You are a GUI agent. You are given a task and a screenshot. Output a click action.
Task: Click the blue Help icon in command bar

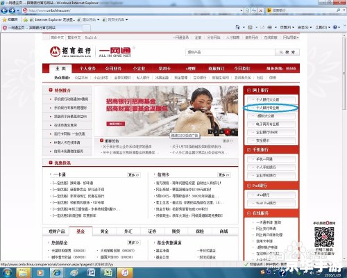pos(335,27)
